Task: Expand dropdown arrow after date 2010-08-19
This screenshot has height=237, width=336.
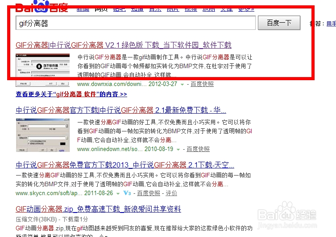Action: [178, 150]
